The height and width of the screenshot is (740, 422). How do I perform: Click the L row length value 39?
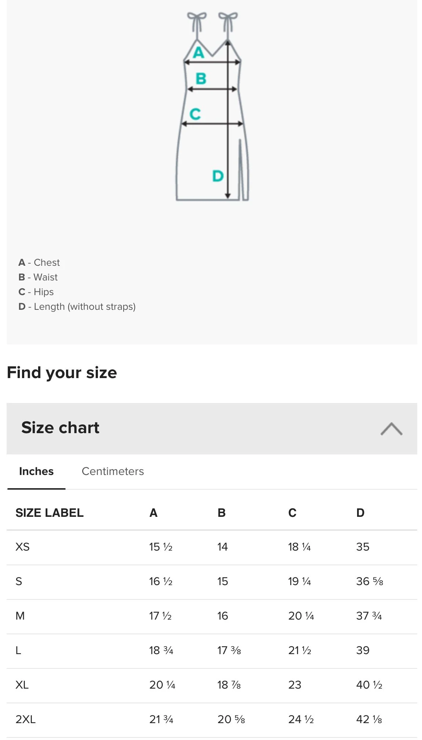tap(363, 650)
